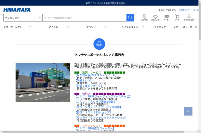Expand the ブランド menu

(96, 27)
